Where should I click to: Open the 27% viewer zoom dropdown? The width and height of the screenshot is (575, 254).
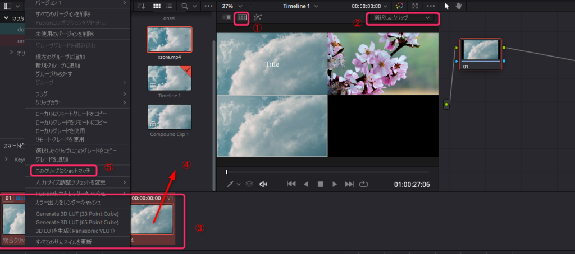(232, 6)
